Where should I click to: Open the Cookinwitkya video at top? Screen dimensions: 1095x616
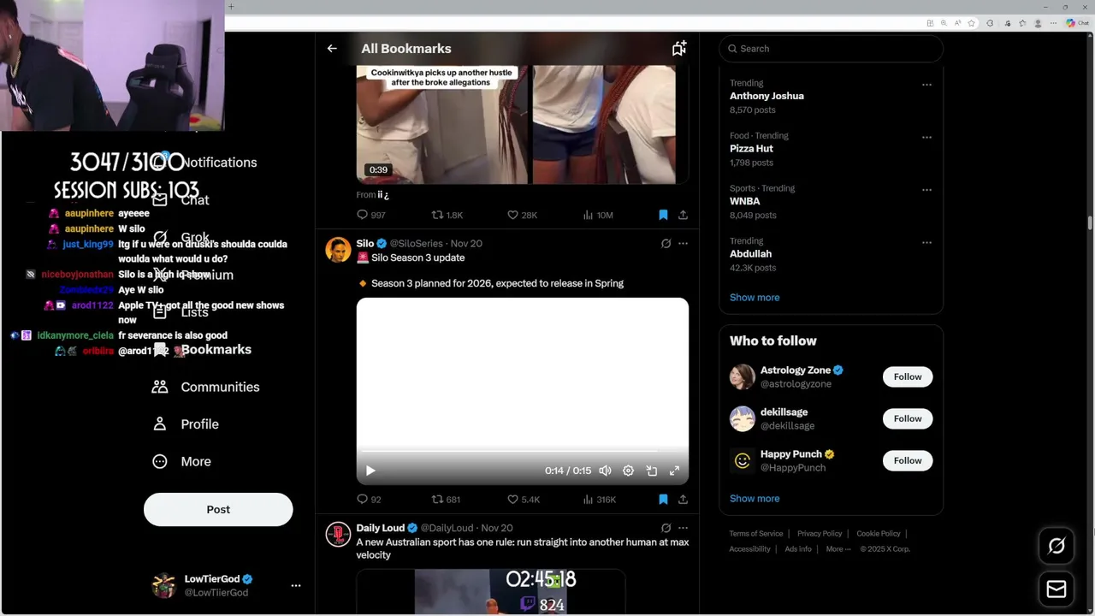(x=522, y=125)
